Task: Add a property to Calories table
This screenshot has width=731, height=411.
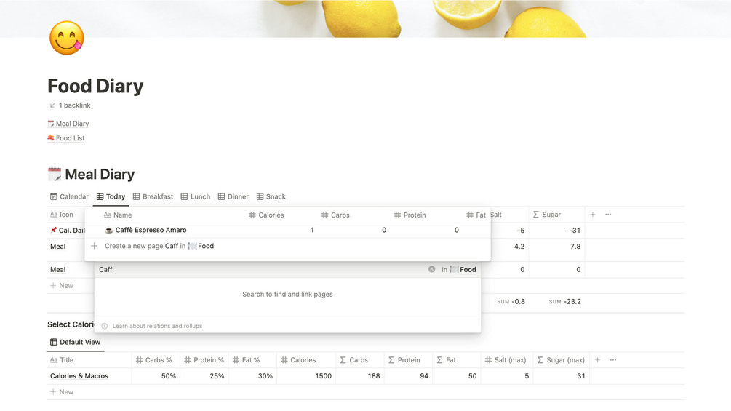Action: click(597, 360)
